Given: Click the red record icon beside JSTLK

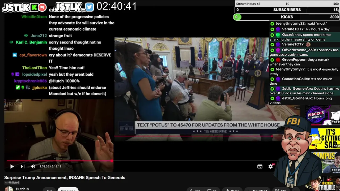Looking at the screenshot, I should click(x=42, y=7).
